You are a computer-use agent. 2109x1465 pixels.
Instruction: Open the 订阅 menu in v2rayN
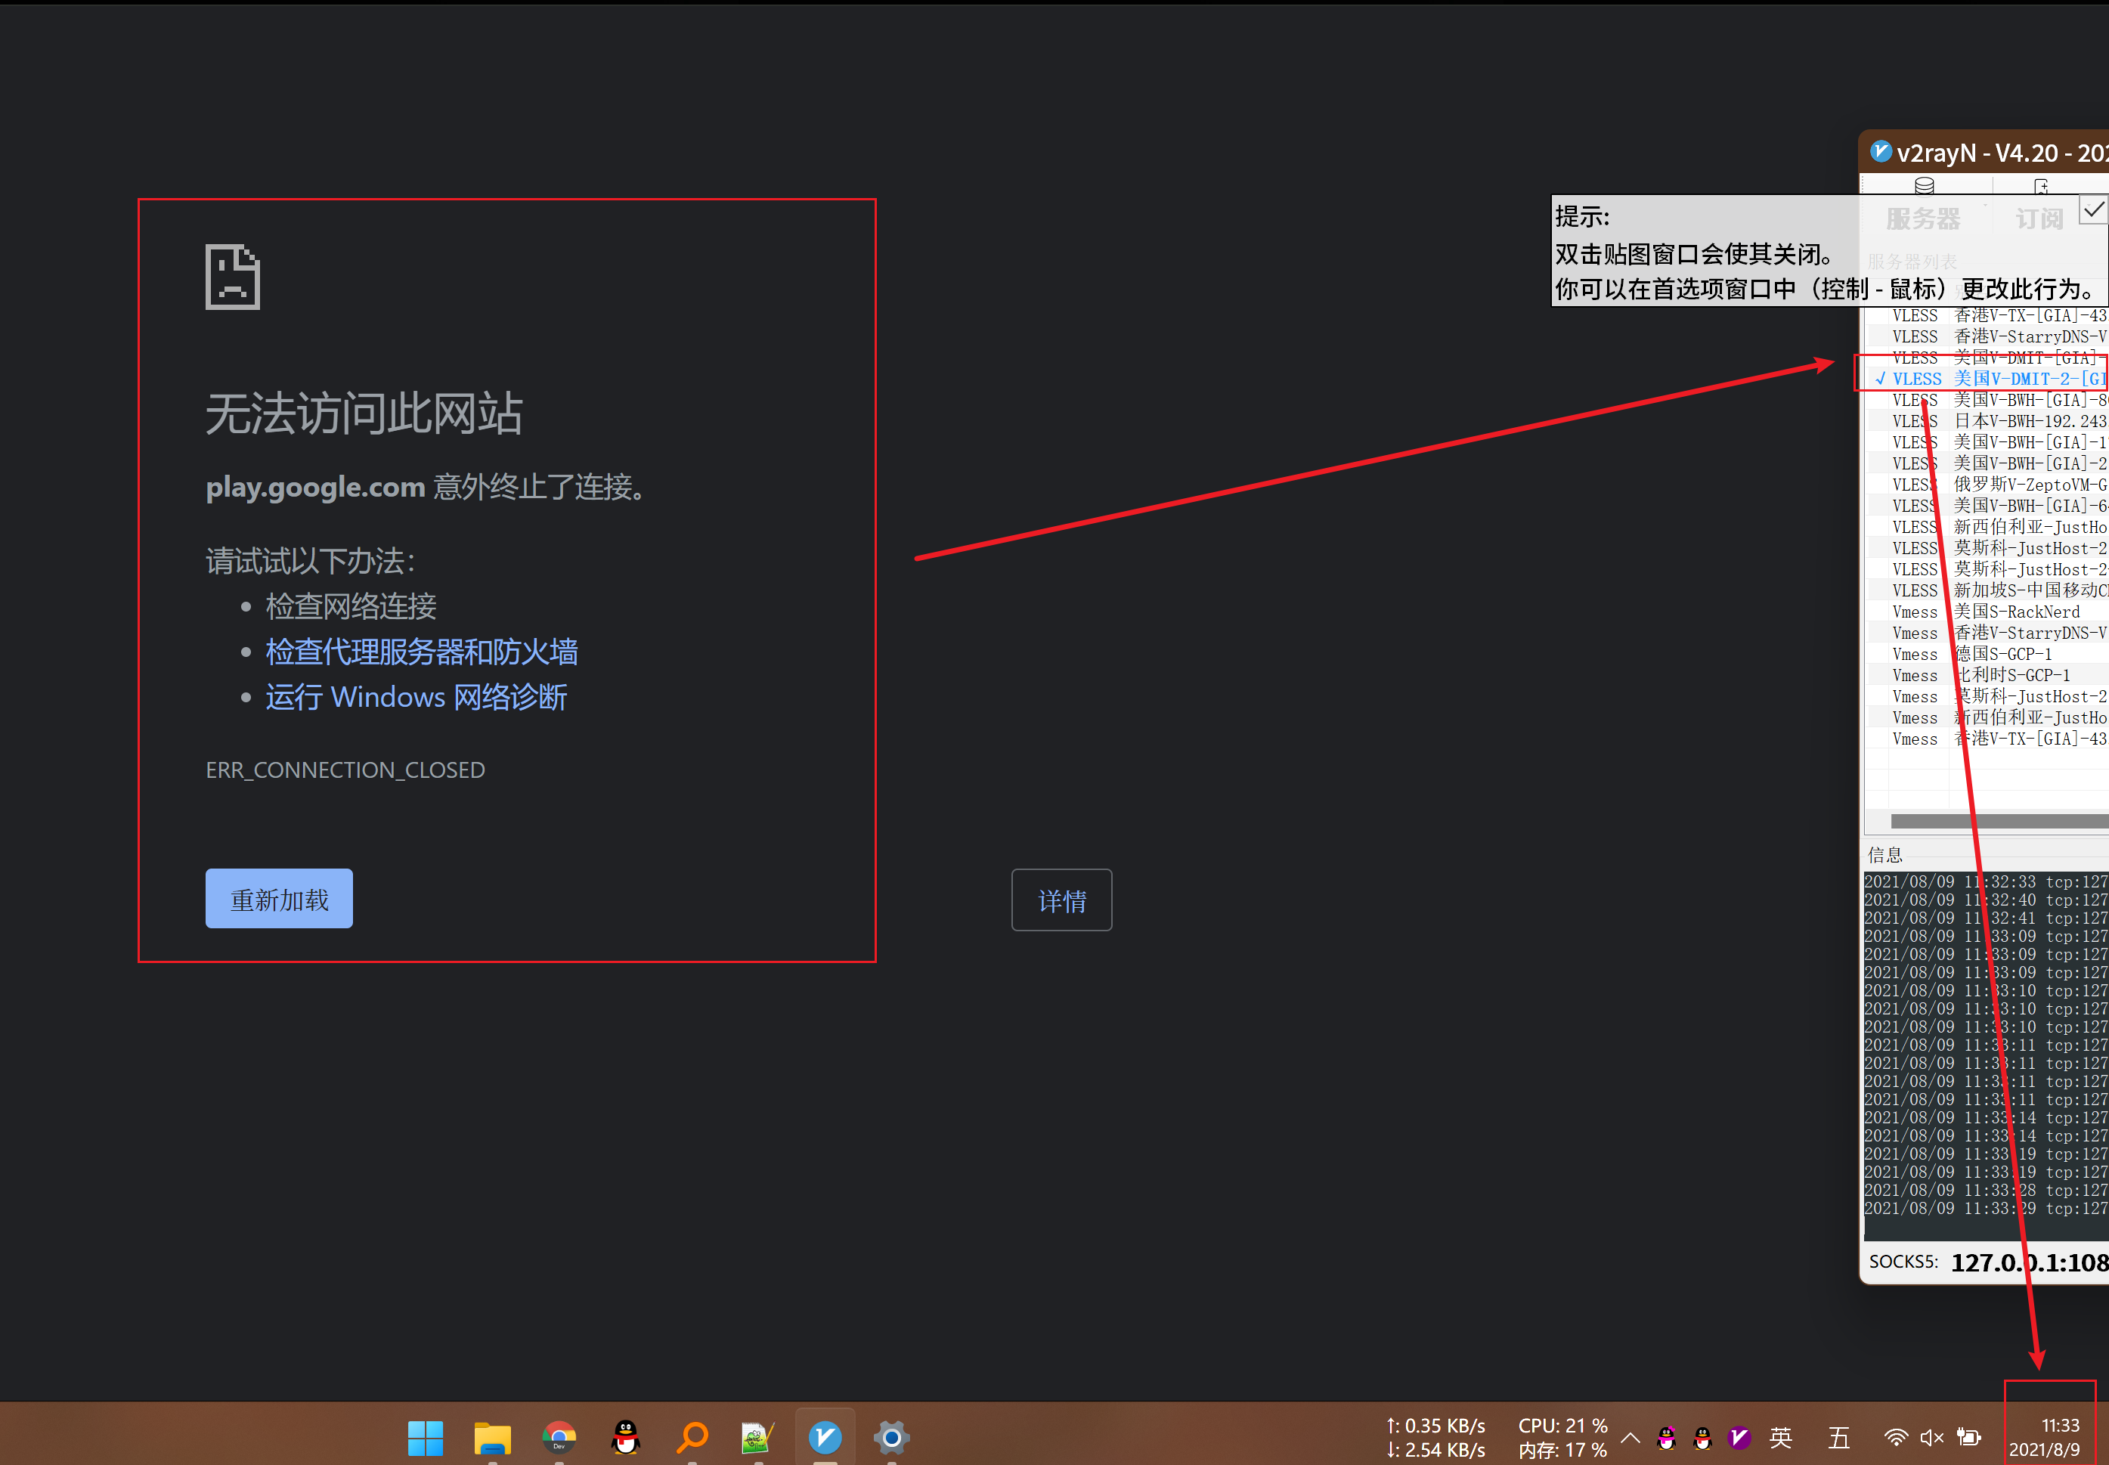click(2039, 220)
